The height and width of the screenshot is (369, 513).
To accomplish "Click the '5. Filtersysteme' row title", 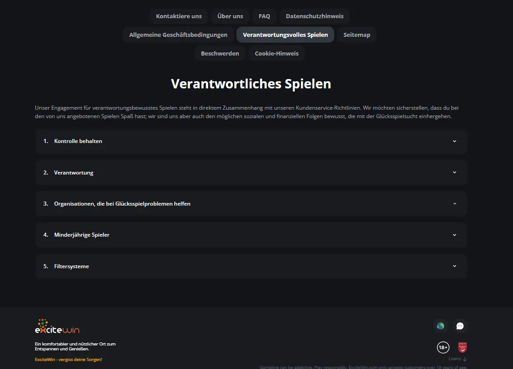I will (66, 266).
